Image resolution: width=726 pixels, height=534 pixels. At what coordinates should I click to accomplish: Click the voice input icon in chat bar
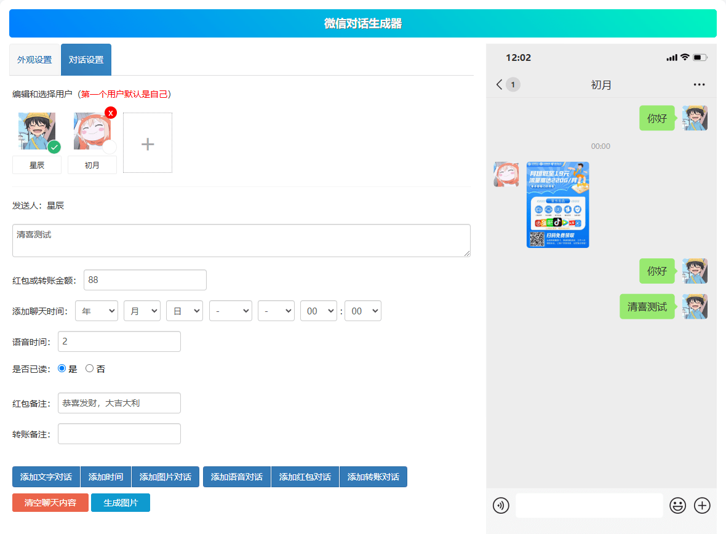[x=501, y=506]
